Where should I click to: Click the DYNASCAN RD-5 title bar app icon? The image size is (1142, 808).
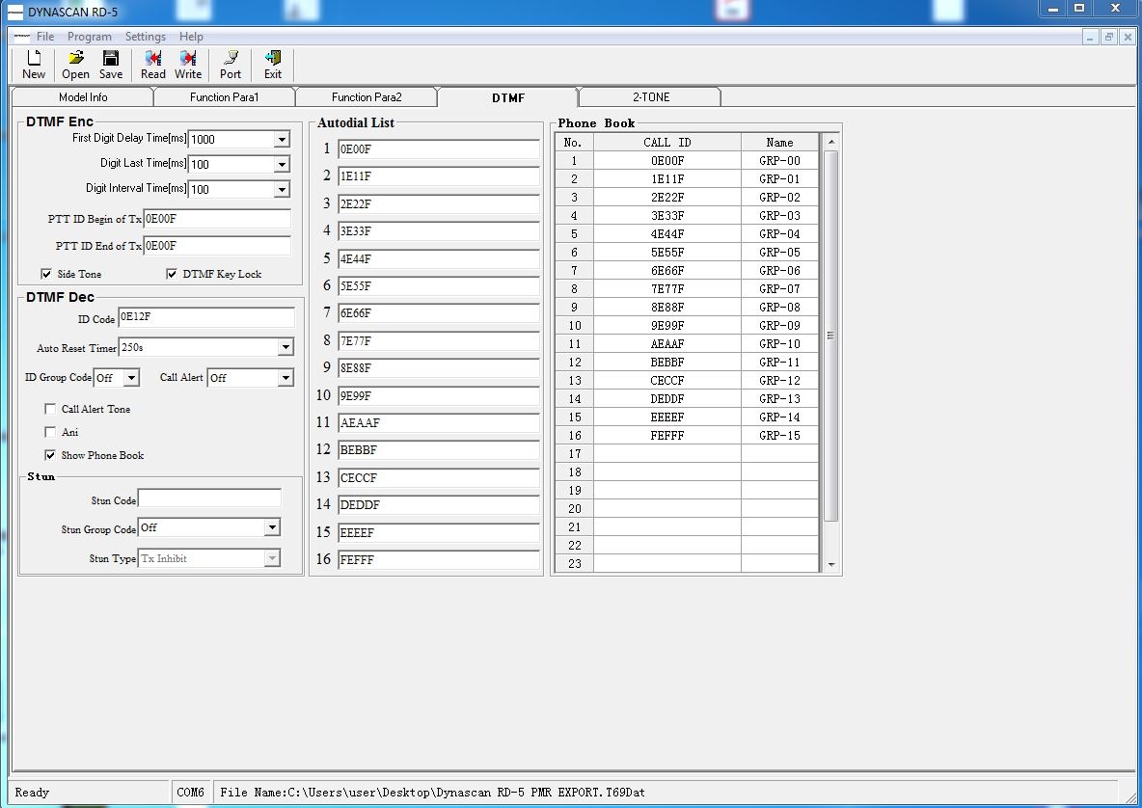pyautogui.click(x=14, y=12)
